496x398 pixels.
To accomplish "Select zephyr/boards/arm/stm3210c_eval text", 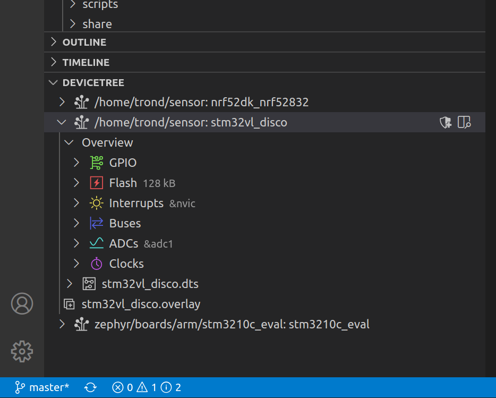I will [x=232, y=325].
